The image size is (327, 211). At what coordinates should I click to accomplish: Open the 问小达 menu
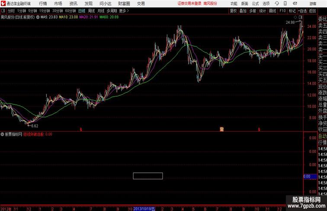(106, 3)
